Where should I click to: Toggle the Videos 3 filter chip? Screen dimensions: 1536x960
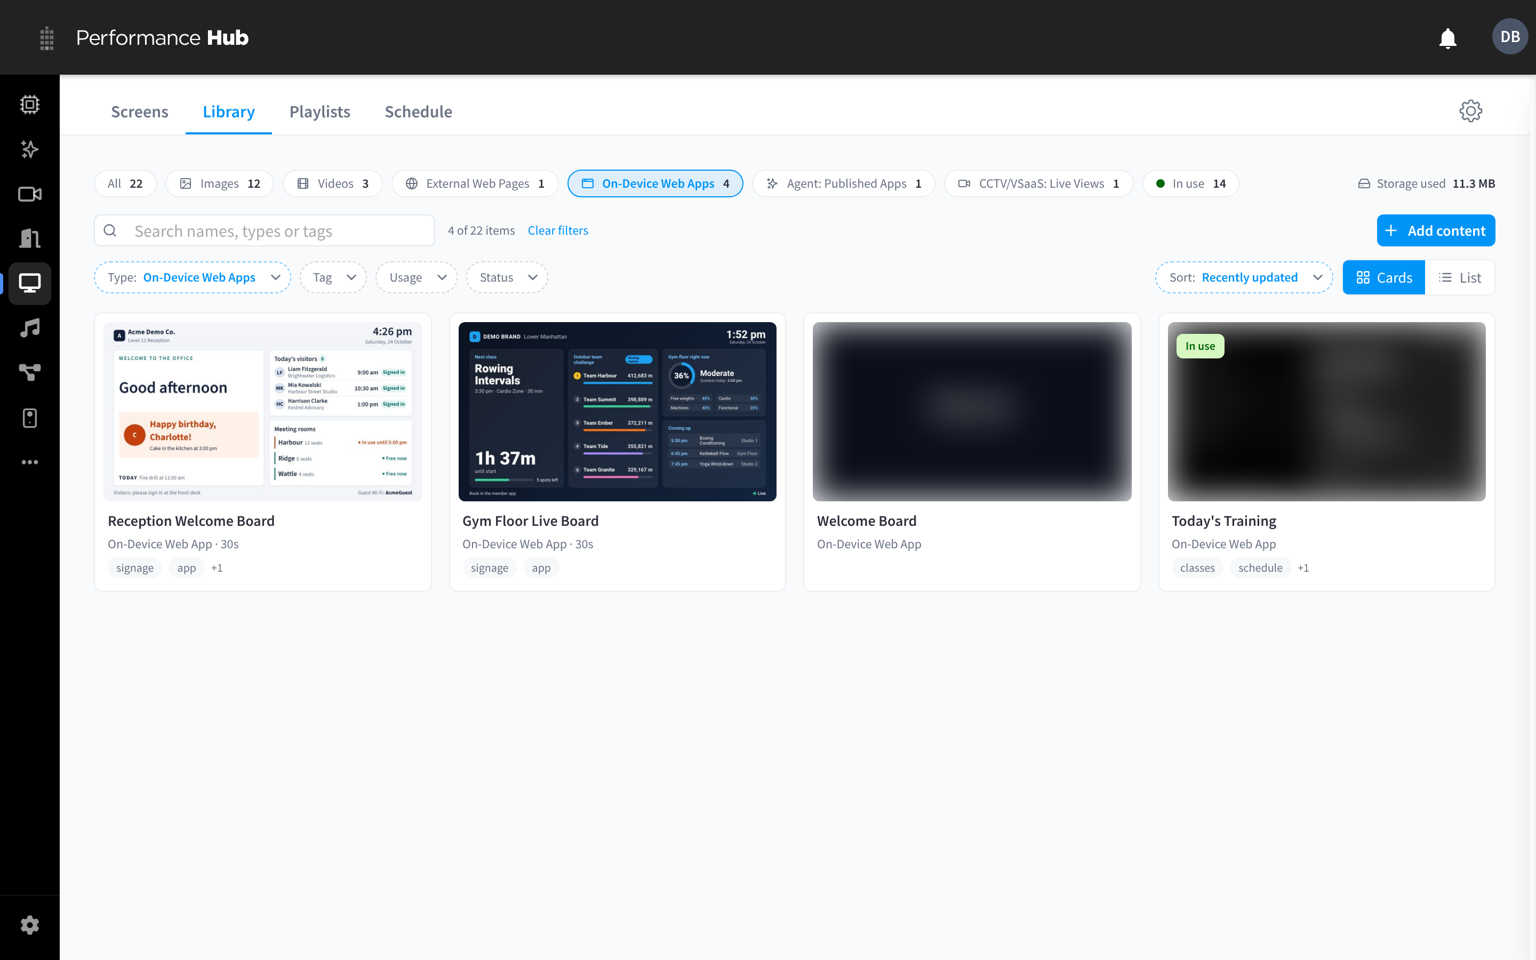click(333, 183)
